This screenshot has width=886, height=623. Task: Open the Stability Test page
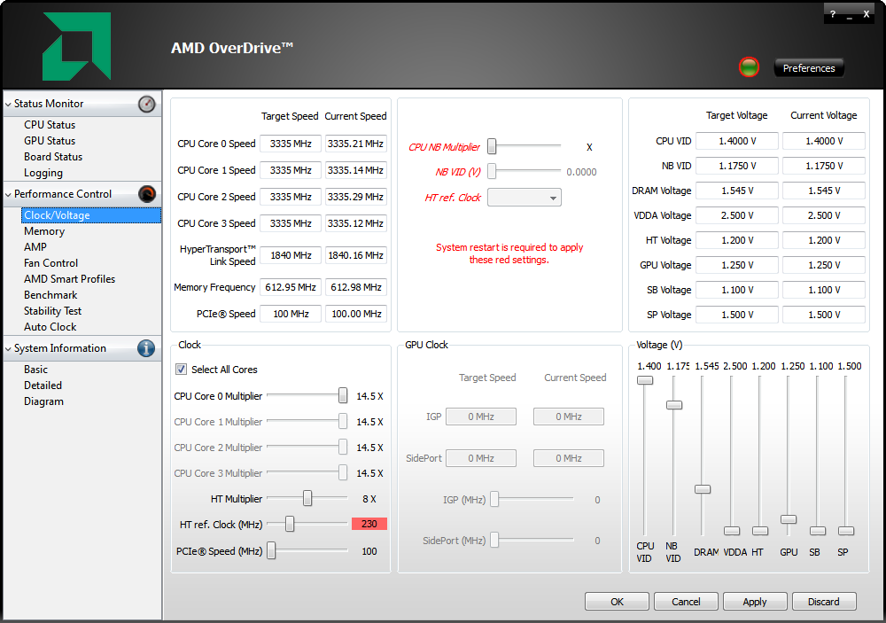tap(52, 311)
